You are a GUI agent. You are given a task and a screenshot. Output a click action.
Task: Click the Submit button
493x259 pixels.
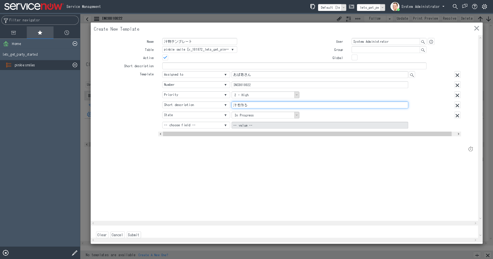pyautogui.click(x=134, y=235)
